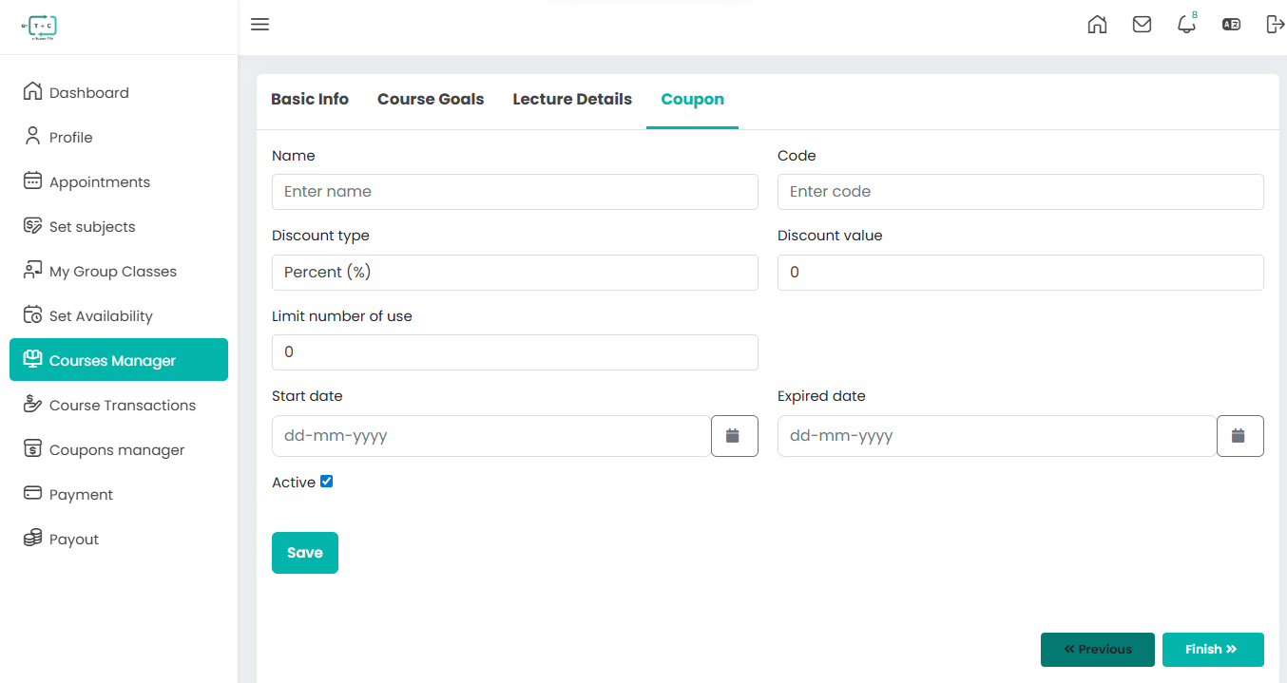Click the Payment card icon

coord(32,493)
